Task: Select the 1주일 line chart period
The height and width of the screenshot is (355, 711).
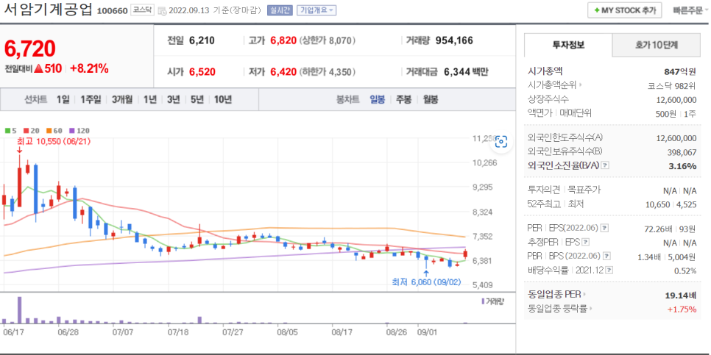Action: point(91,100)
